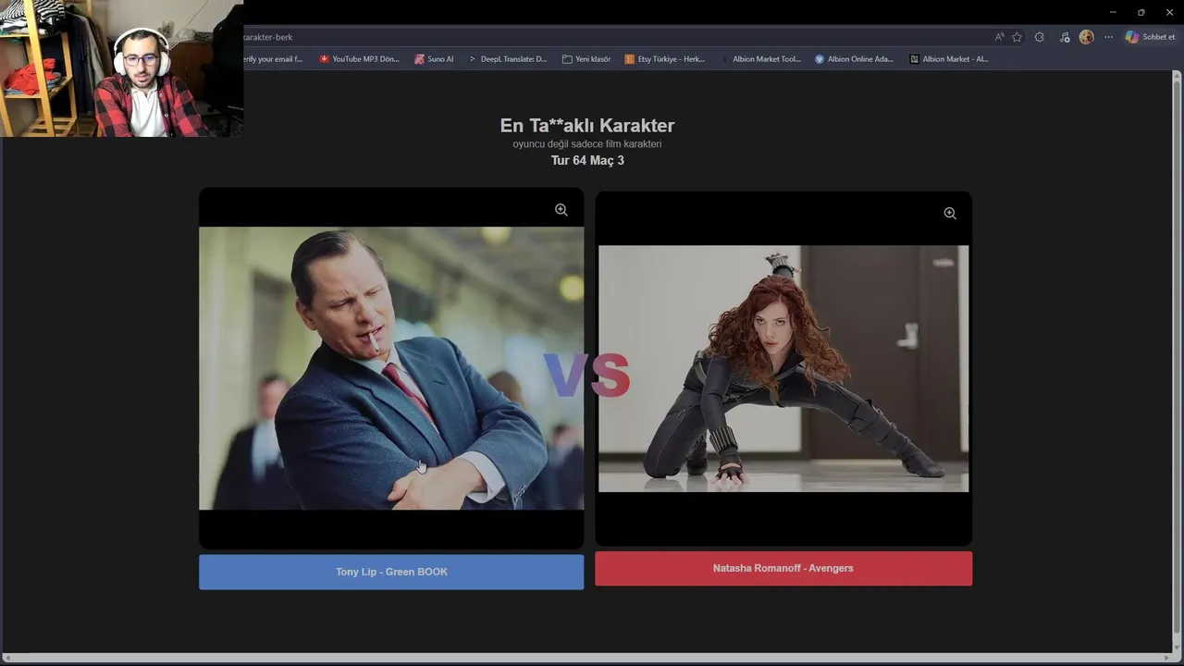The height and width of the screenshot is (666, 1184).
Task: Zoom into Natasha Romanoff image with magnifier
Action: (x=950, y=214)
